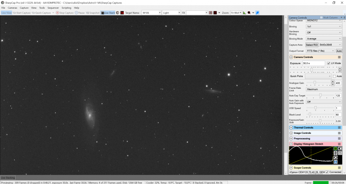Pause the capture
Screen dimensions: 346x184
pos(80,13)
